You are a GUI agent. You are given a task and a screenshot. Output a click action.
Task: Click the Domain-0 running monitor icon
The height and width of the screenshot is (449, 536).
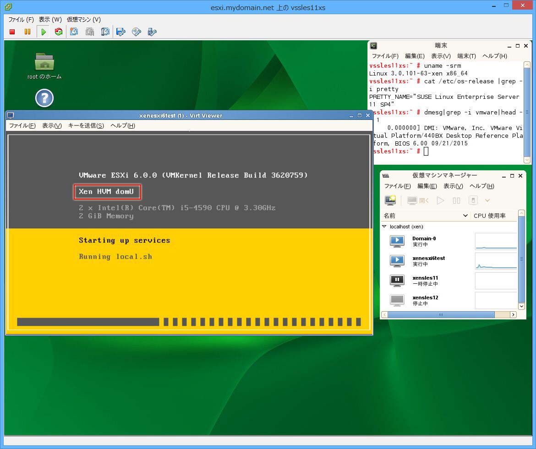(x=397, y=241)
